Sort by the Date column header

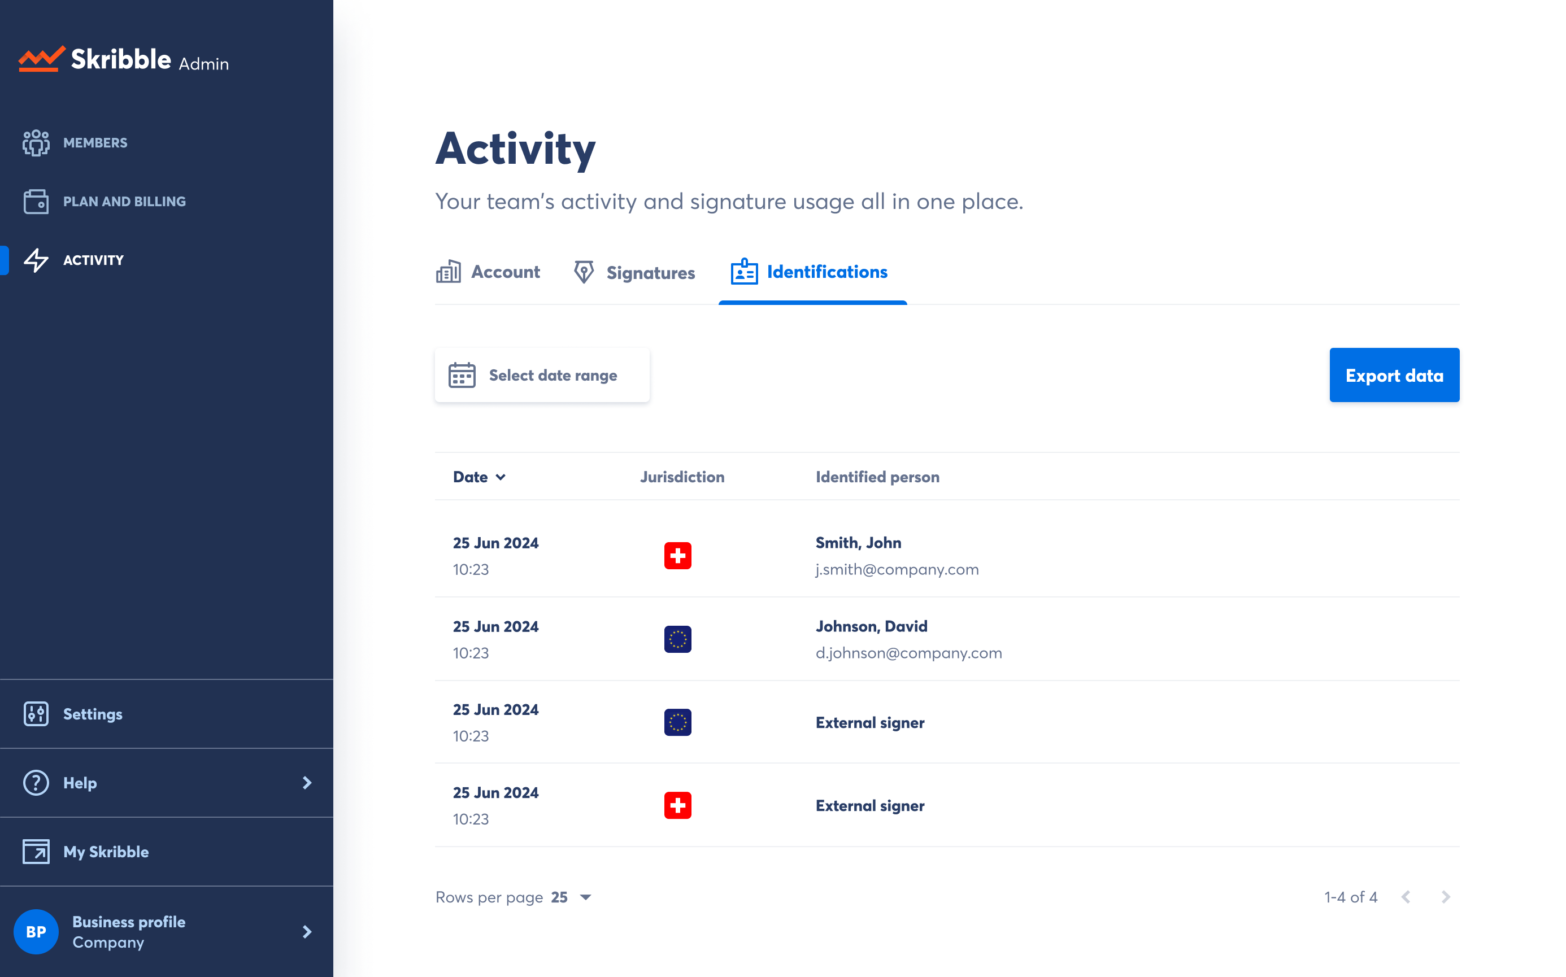click(479, 477)
